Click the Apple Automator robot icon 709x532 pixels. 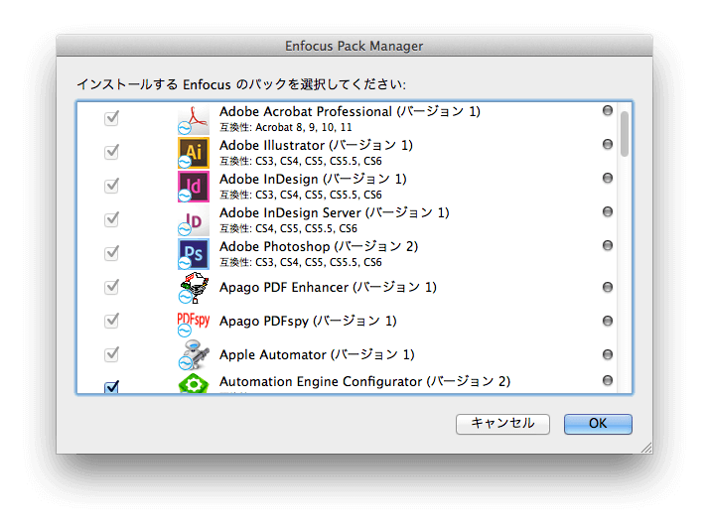[194, 354]
